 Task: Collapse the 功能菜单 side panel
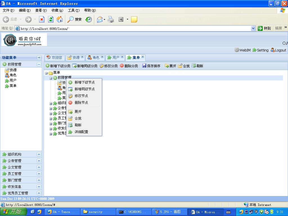(39, 57)
